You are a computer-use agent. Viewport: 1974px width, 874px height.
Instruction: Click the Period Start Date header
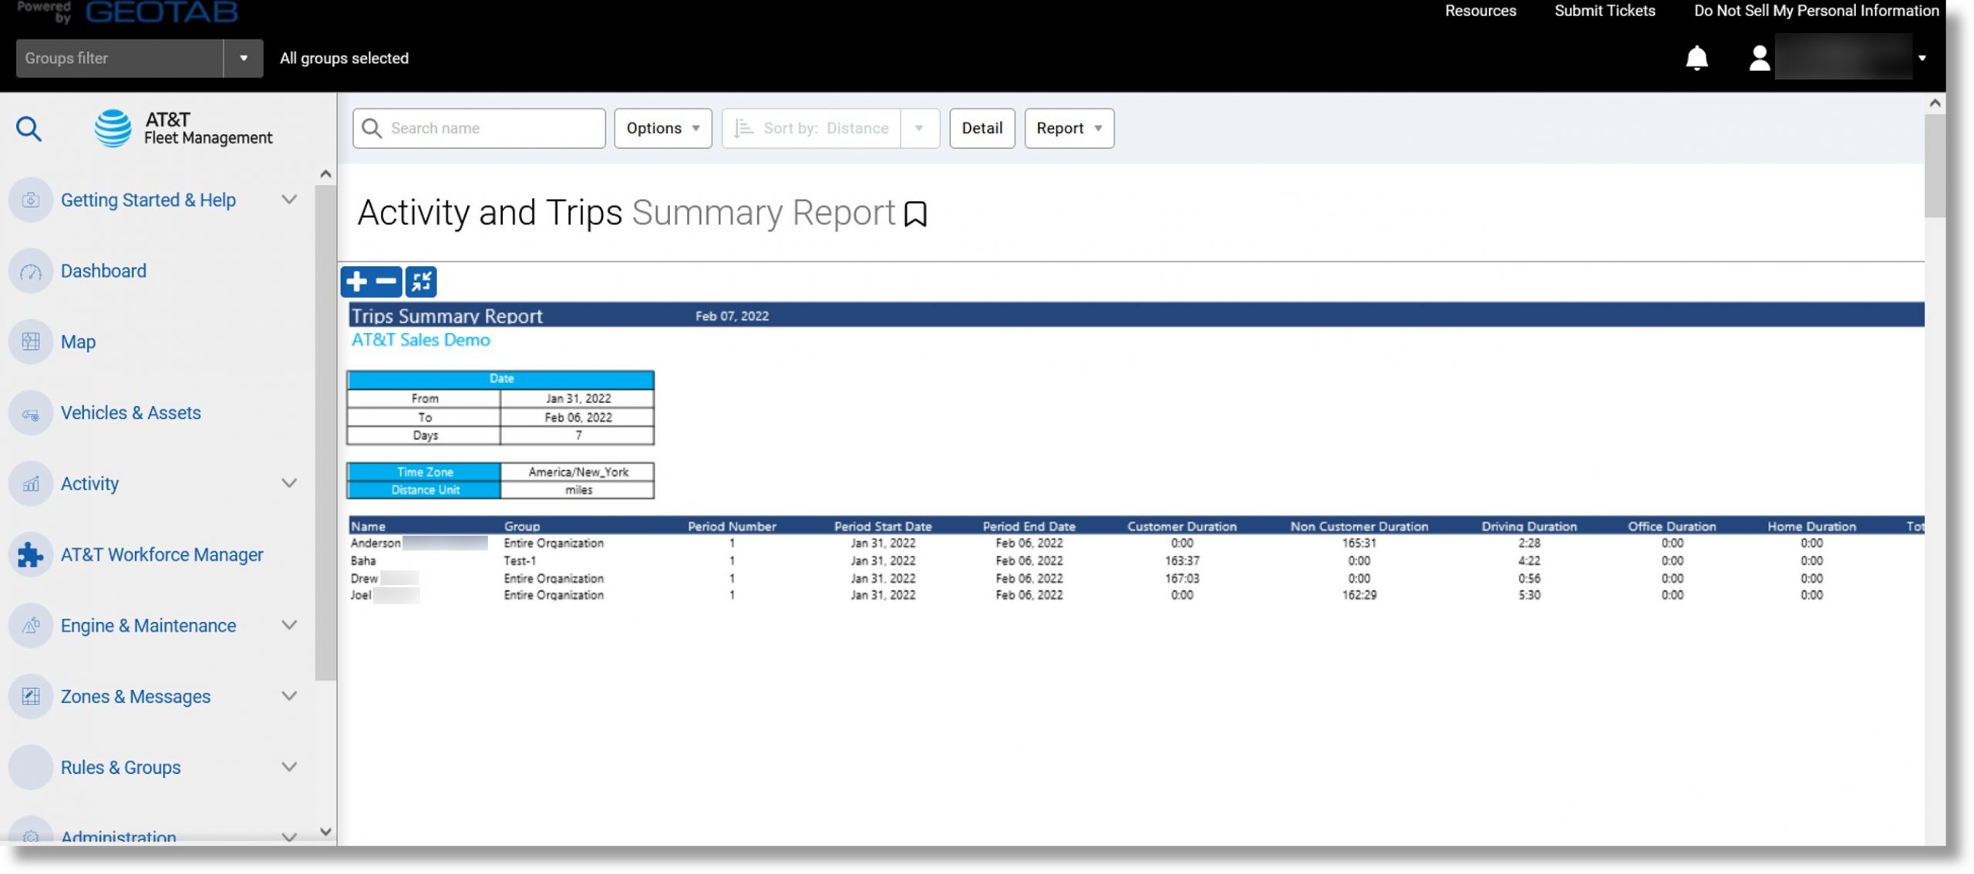tap(882, 526)
